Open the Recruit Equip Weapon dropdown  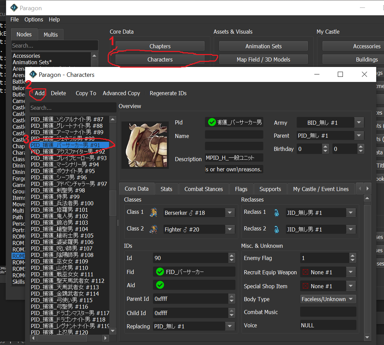(x=328, y=272)
